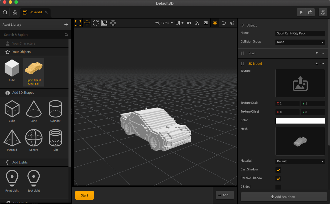Enable the 2 Sided checkbox

[x=278, y=187]
